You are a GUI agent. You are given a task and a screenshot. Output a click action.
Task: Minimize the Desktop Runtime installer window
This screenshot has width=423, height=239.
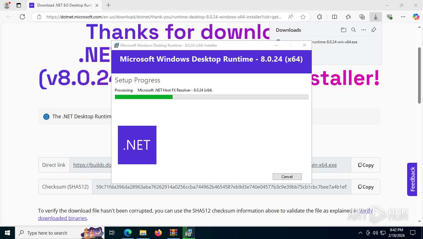276,45
